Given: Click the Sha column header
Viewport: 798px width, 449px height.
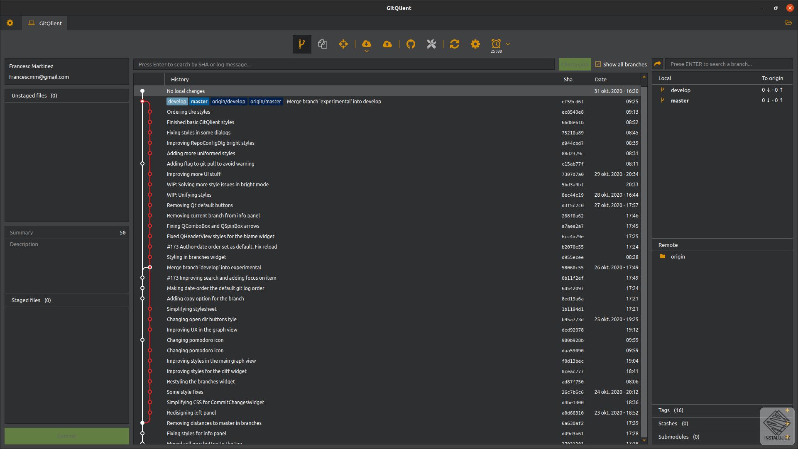Looking at the screenshot, I should pos(568,79).
